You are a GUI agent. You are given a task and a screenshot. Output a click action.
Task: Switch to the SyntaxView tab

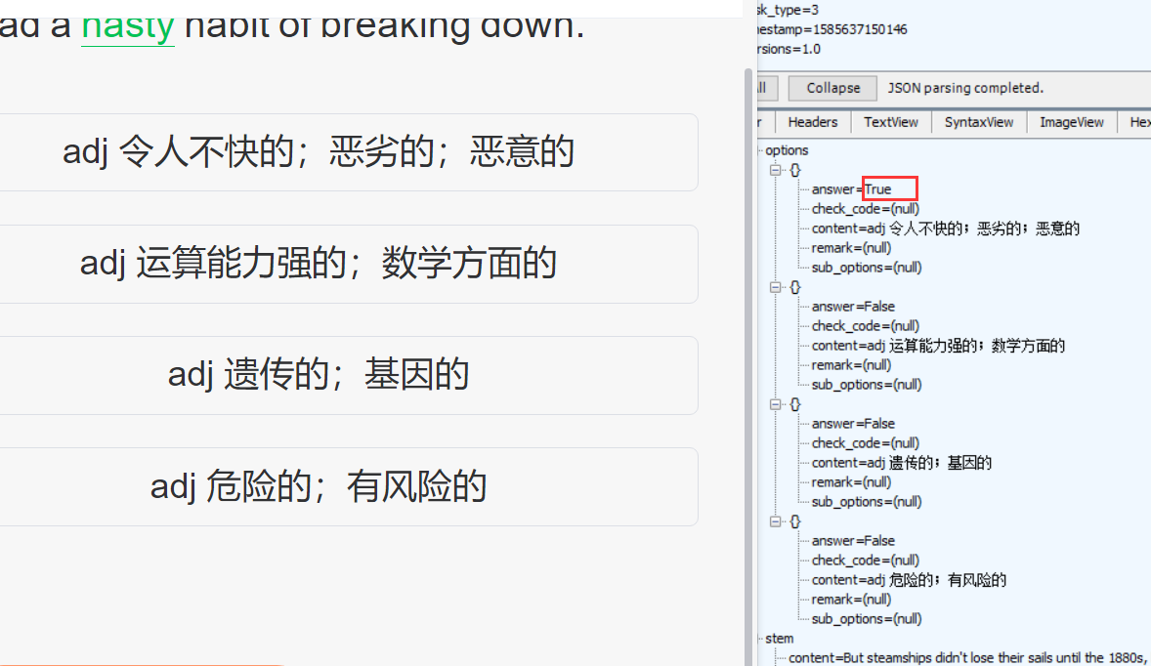[978, 122]
